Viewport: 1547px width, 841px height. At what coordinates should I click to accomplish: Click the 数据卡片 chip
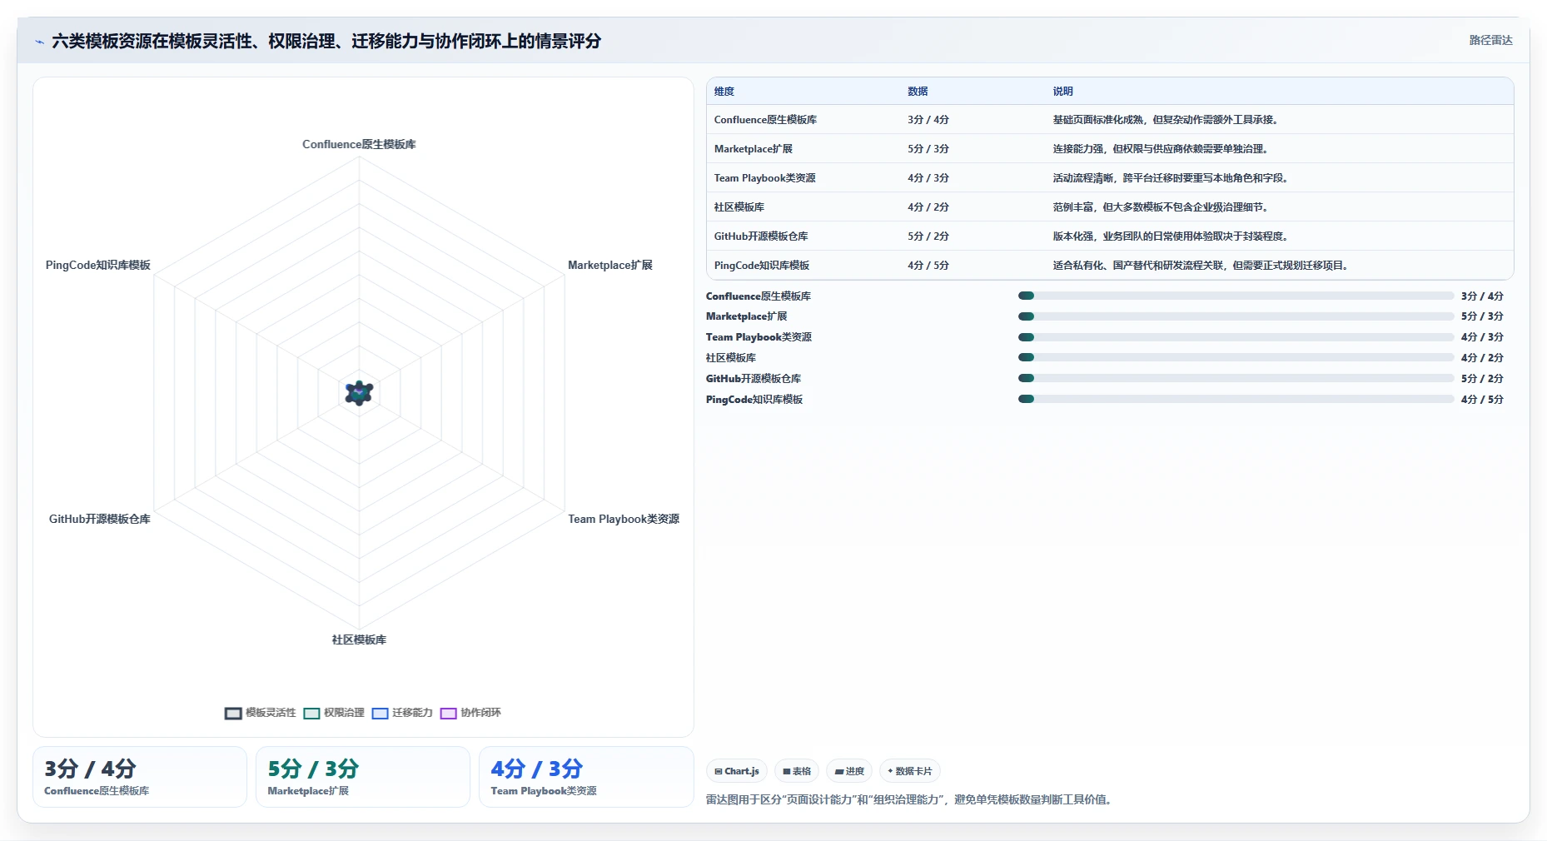[910, 771]
